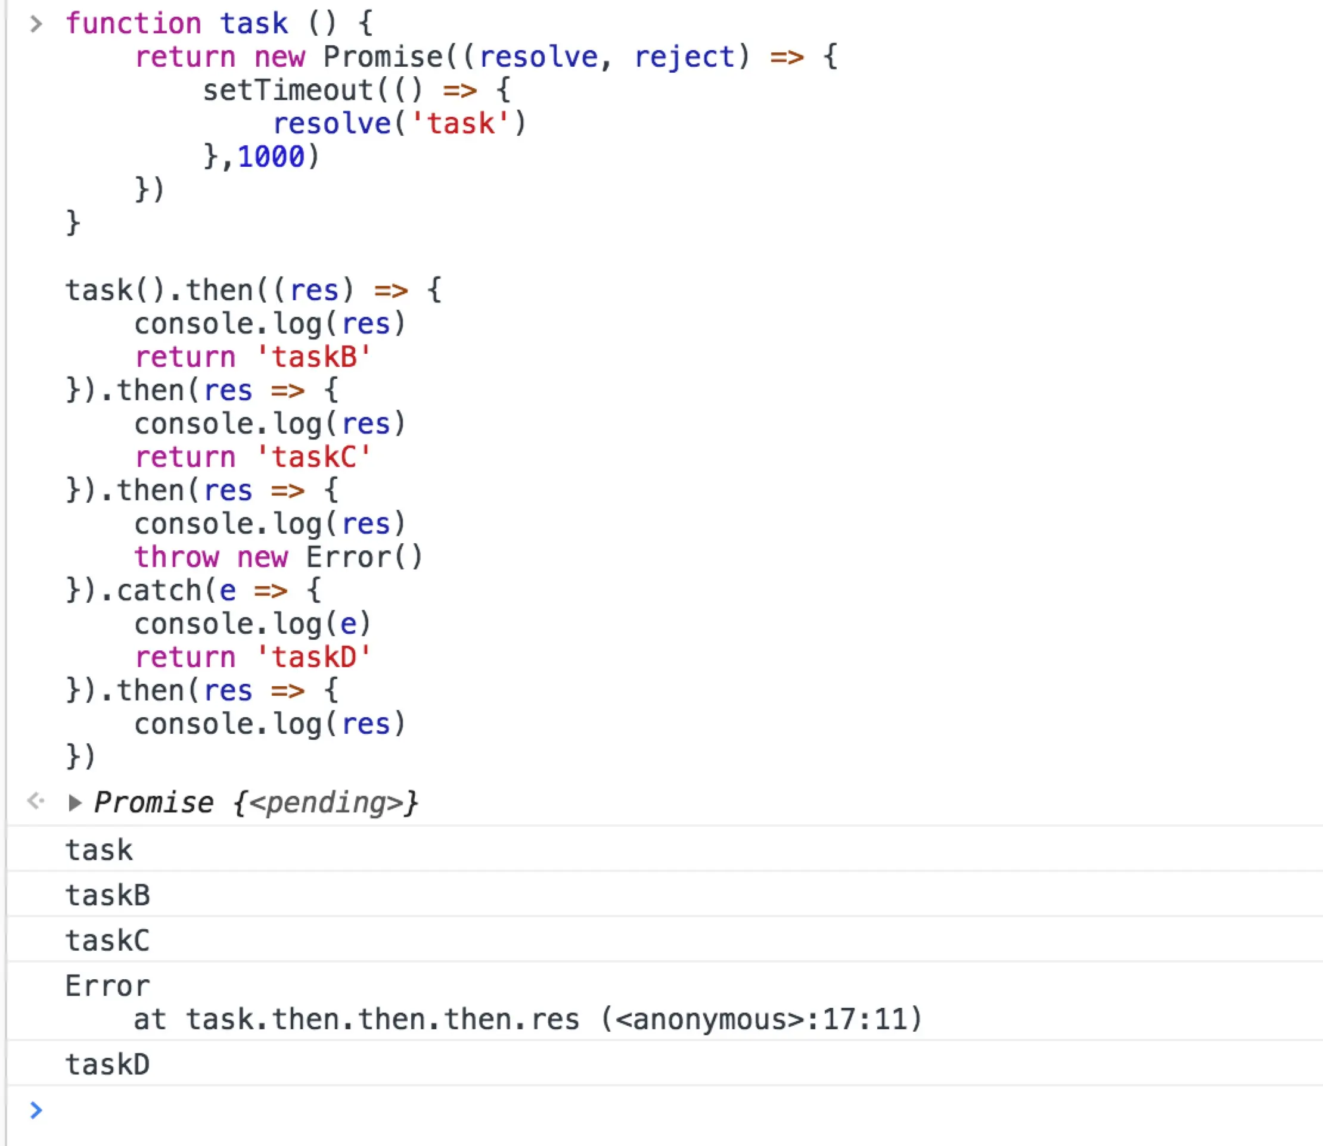This screenshot has width=1323, height=1146.
Task: Click the return-value arrow before Promise
Action: tap(36, 801)
